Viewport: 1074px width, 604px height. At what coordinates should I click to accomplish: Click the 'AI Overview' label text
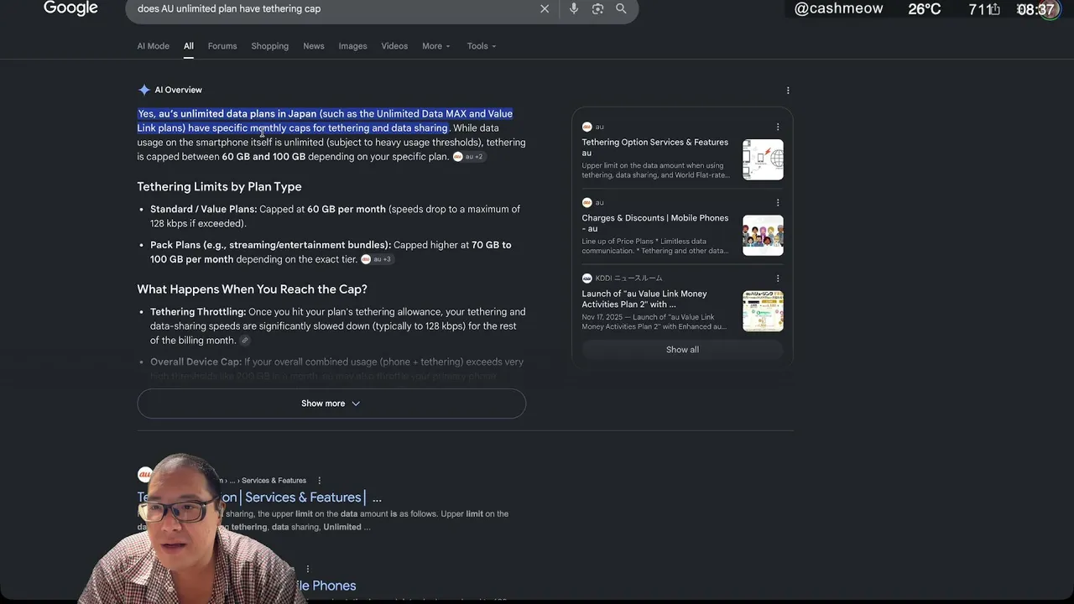coord(178,90)
